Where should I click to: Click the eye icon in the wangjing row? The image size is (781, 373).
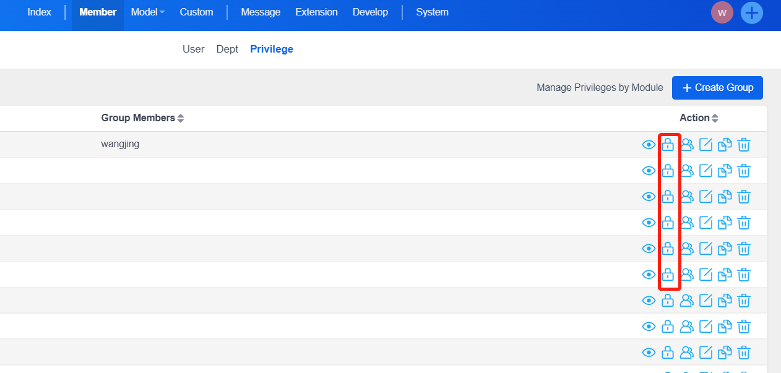click(x=649, y=145)
